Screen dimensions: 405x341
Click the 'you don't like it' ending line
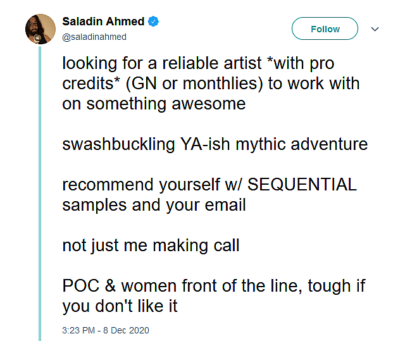pyautogui.click(x=120, y=306)
